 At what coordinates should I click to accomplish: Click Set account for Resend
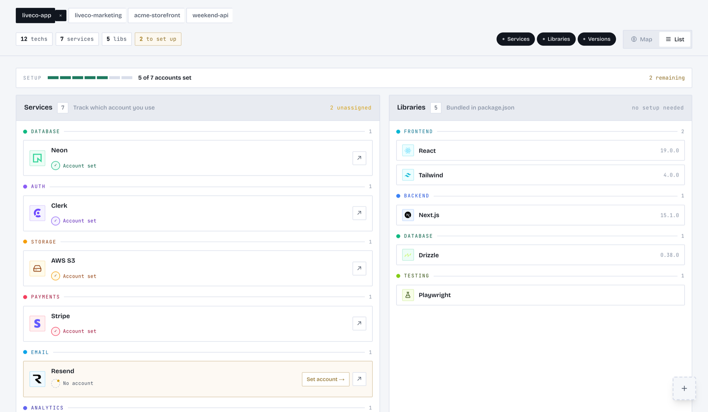(x=325, y=379)
